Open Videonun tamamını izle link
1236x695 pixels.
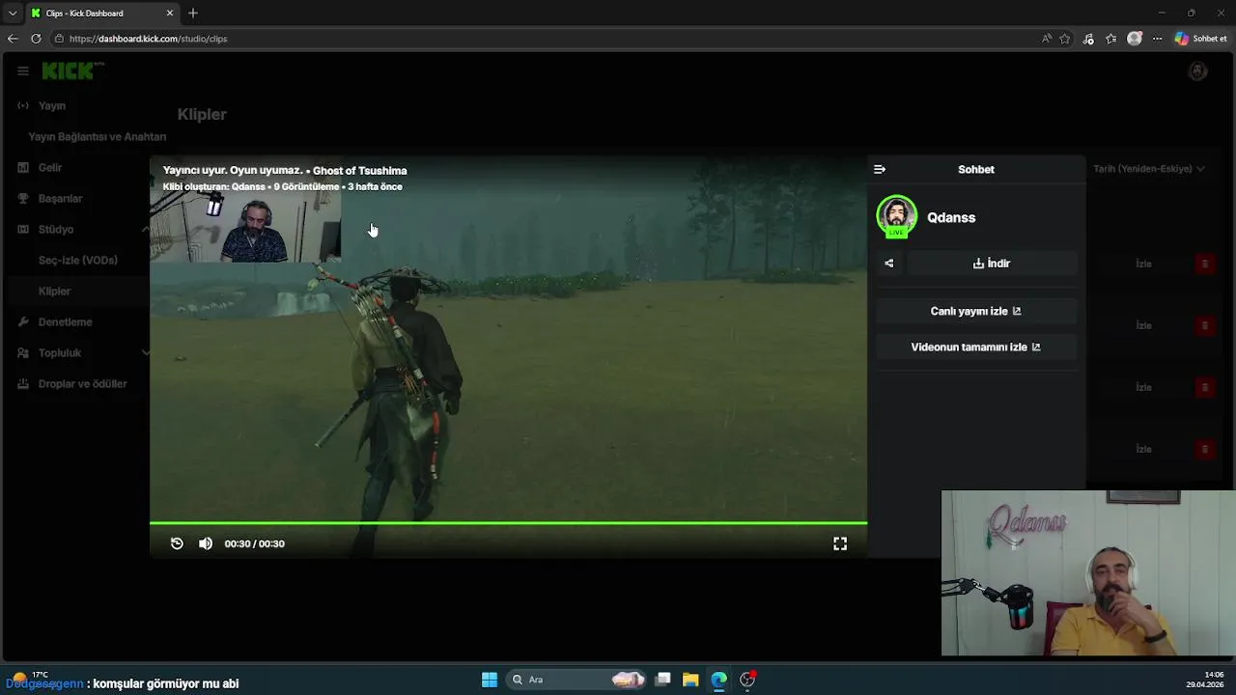tap(976, 347)
